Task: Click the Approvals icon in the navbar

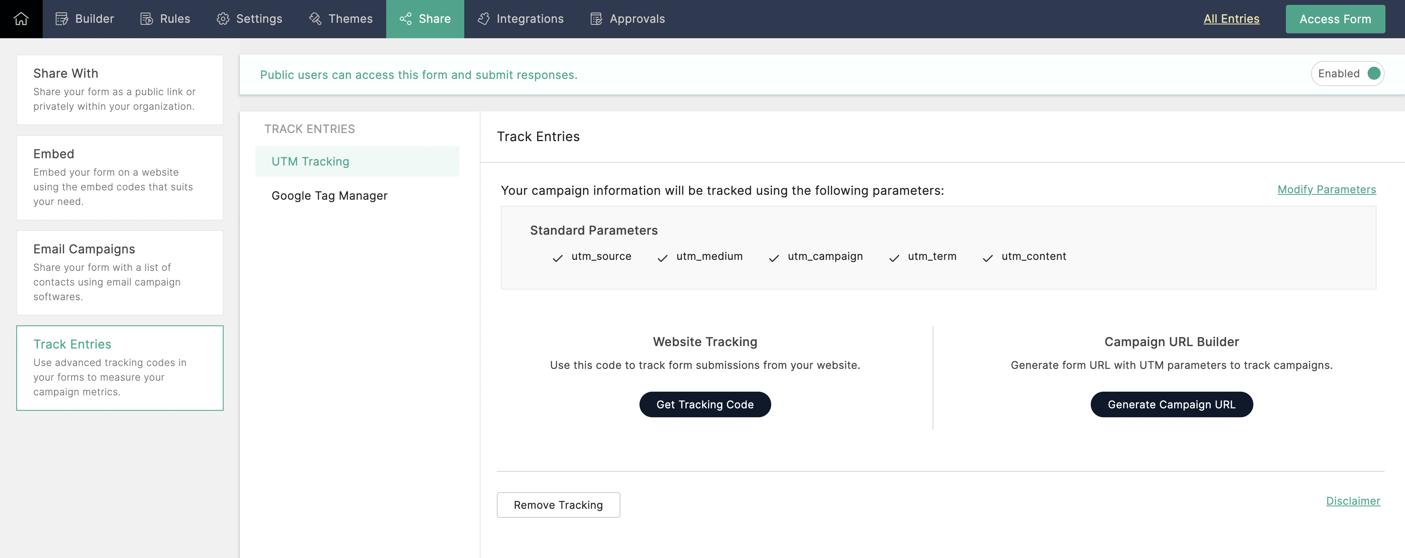Action: pyautogui.click(x=596, y=19)
